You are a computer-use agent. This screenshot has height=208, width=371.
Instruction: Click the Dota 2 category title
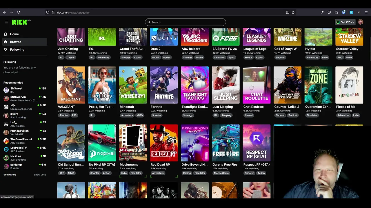tap(156, 49)
